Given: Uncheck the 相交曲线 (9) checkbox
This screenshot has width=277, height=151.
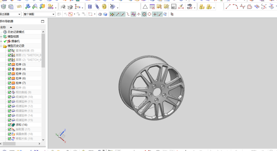Looking at the screenshot, I should point(10,92).
